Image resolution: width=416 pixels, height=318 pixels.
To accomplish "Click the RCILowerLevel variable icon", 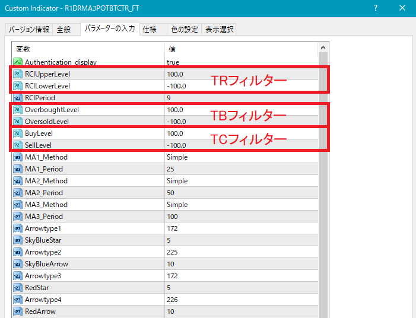I will (18, 86).
